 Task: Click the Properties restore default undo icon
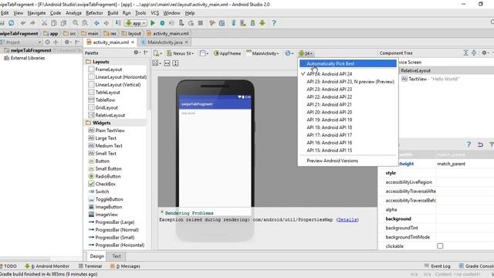point(480,144)
